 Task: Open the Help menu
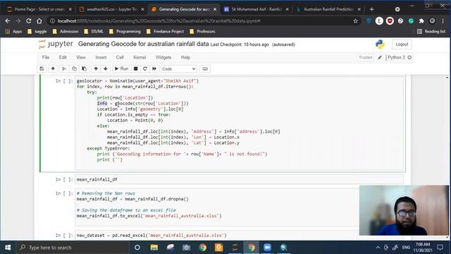pos(185,57)
